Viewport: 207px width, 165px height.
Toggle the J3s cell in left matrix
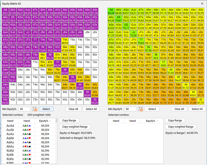click(87, 34)
